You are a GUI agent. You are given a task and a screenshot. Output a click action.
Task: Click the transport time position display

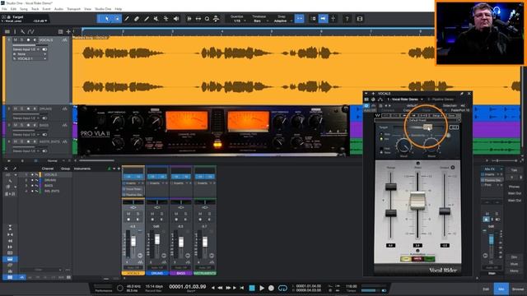188,287
